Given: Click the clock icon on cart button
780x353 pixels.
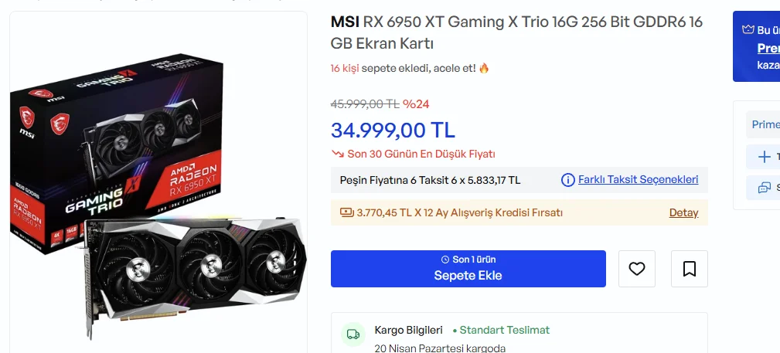Looking at the screenshot, I should (x=444, y=260).
